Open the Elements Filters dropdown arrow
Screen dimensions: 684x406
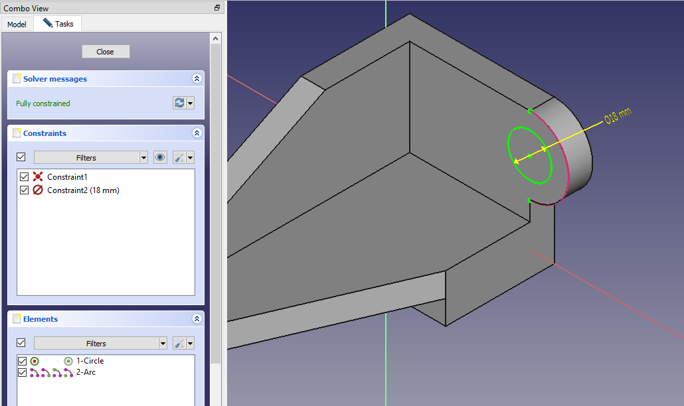pos(163,344)
